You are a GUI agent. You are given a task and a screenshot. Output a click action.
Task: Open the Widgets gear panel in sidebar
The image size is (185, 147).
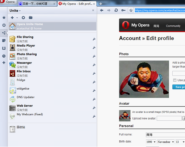[x=4, y=25]
